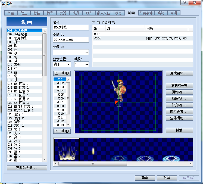The image size is (203, 184).
Task: Click the 复制帧 button
Action: (179, 92)
